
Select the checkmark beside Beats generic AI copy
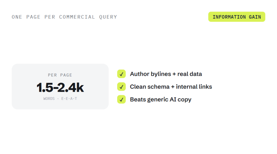pos(121,99)
